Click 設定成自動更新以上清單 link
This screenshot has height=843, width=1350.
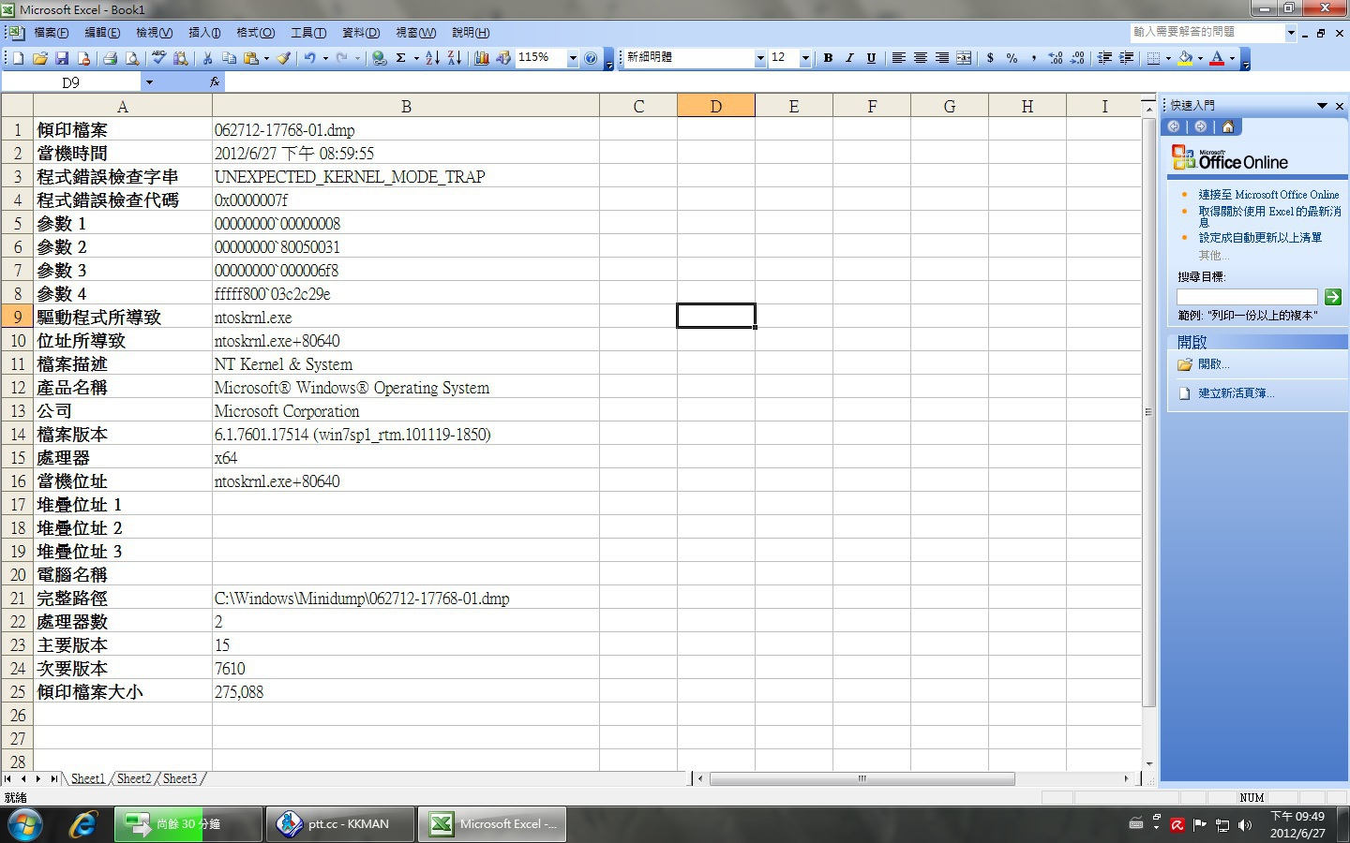(x=1260, y=238)
